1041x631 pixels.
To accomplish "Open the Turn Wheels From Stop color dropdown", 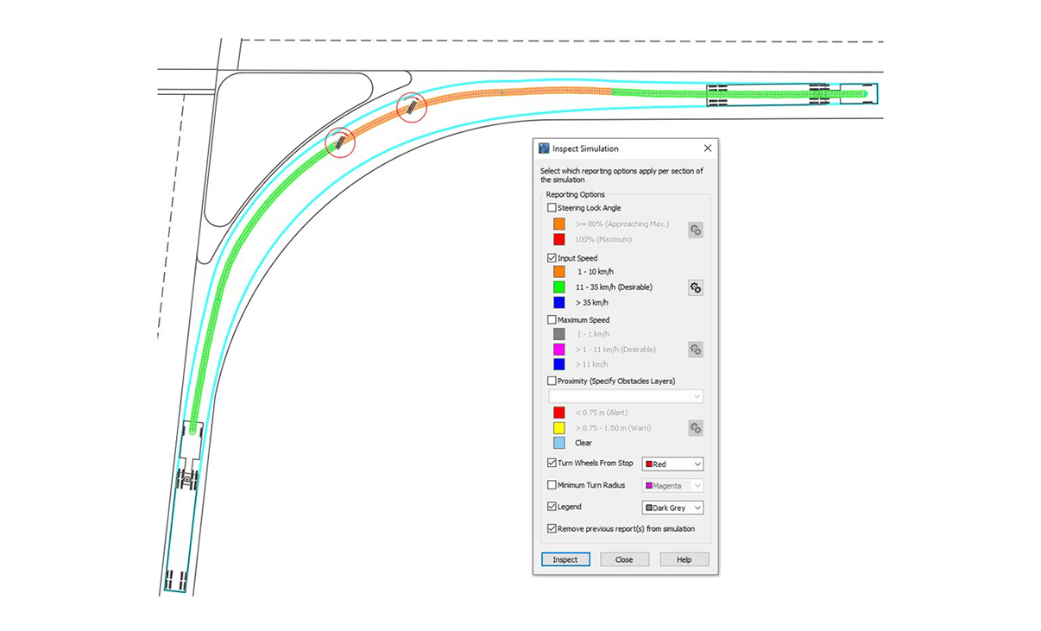I will pos(672,464).
